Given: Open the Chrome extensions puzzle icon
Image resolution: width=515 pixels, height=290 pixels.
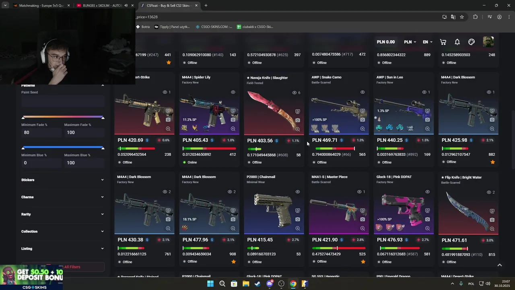Looking at the screenshot, I should [x=475, y=17].
